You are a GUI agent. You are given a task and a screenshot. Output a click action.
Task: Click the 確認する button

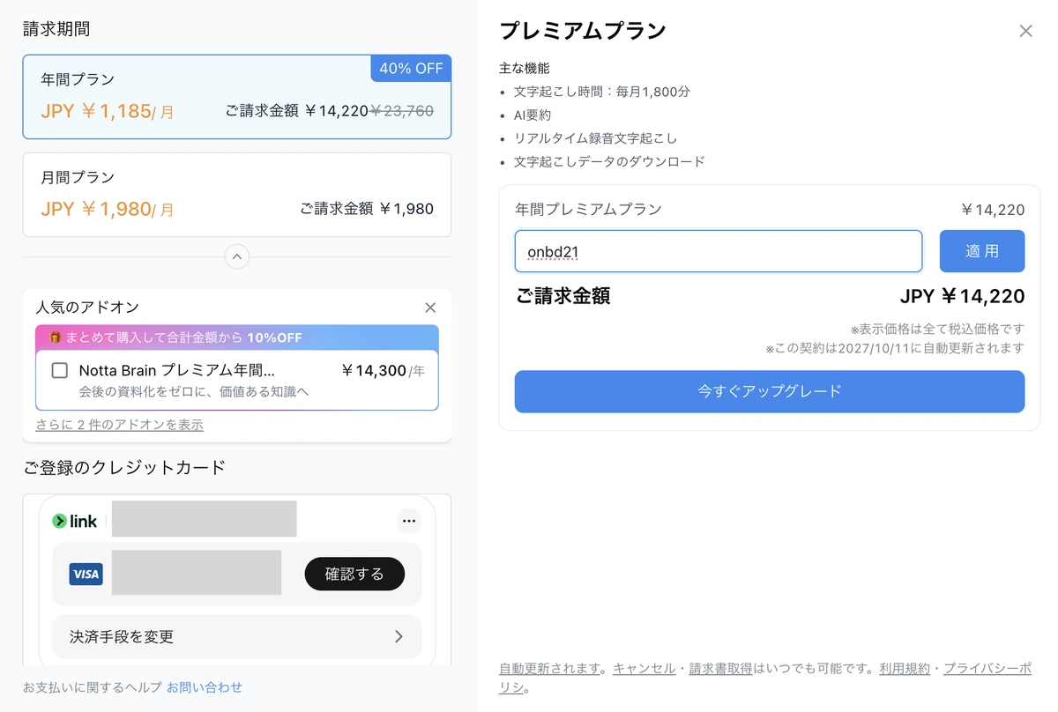pyautogui.click(x=354, y=574)
